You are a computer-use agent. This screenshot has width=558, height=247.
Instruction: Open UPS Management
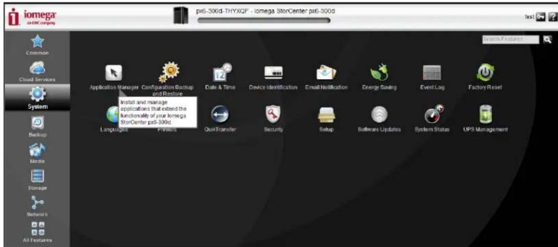tap(485, 114)
